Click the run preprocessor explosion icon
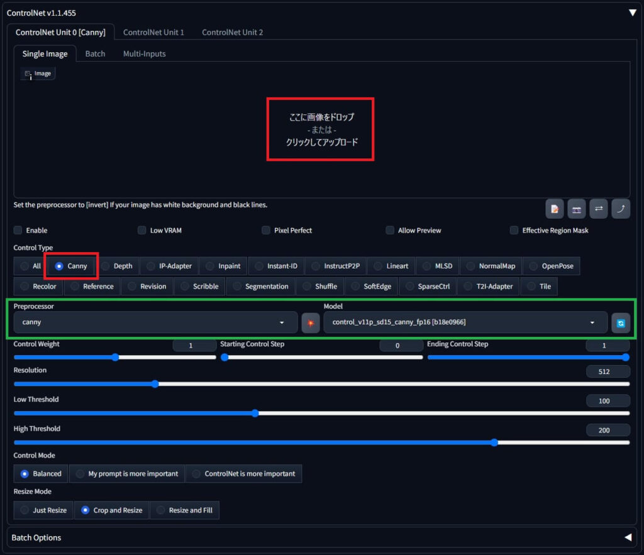 311,322
